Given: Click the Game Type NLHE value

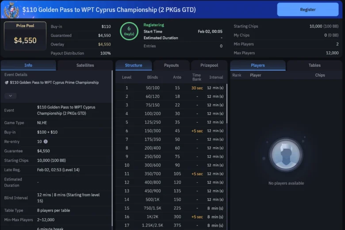Looking at the screenshot, I should [x=42, y=123].
